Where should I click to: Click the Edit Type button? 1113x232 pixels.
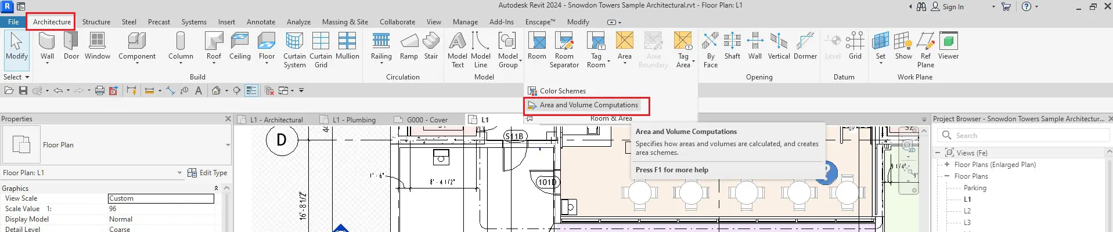207,173
